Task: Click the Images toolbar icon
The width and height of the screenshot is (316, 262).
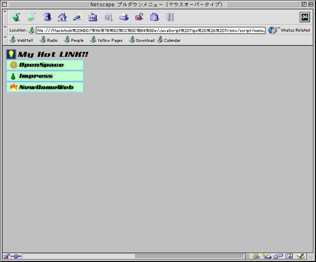Action: tap(108, 17)
